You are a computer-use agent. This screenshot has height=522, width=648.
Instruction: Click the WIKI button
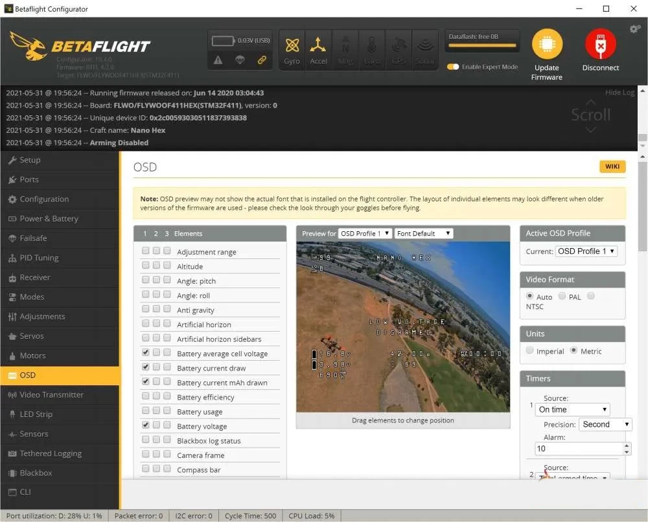coord(612,166)
